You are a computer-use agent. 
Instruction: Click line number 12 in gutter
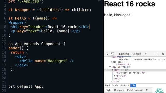pyautogui.click(x=4, y=44)
